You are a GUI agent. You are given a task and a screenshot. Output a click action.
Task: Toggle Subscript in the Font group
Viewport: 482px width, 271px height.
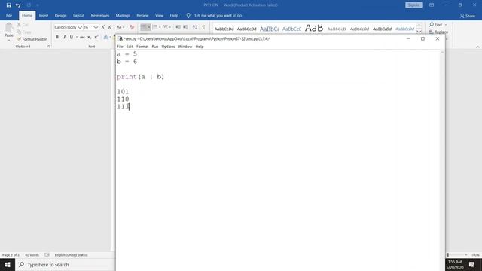(x=89, y=37)
